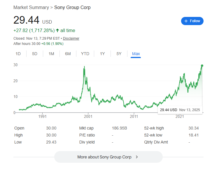Image resolution: width=219 pixels, height=175 pixels.
Task: Click the plus icon on the Follow button
Action: pyautogui.click(x=186, y=21)
